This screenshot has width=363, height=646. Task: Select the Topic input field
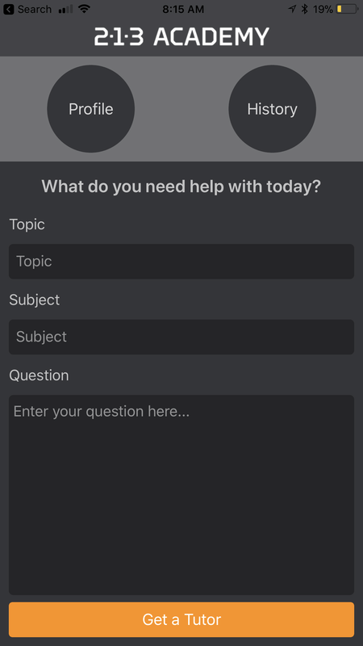coord(181,261)
